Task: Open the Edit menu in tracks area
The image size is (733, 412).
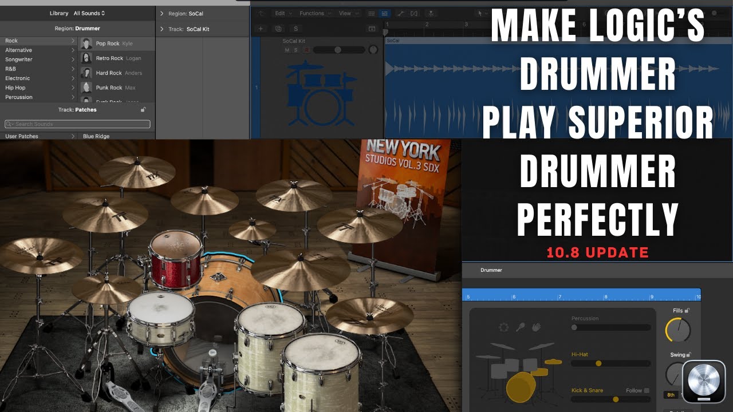Action: (x=283, y=13)
